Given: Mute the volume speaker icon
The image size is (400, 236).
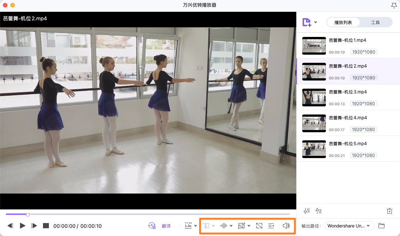Looking at the screenshot, I should point(286,226).
